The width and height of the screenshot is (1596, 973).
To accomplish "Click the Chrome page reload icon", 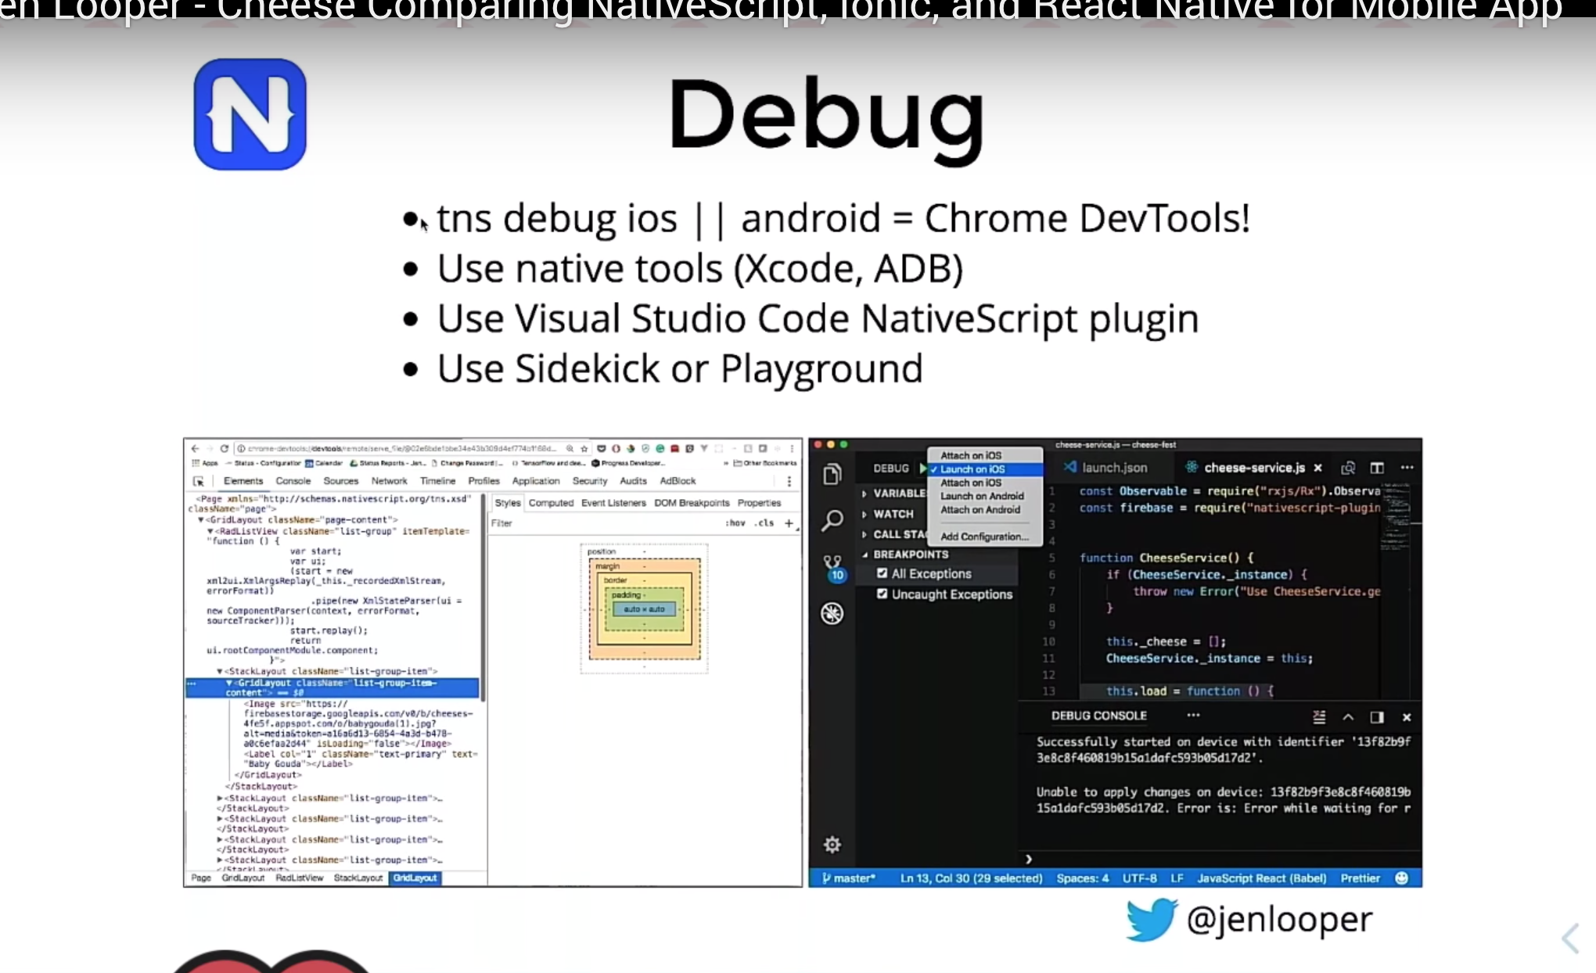I will tap(225, 449).
